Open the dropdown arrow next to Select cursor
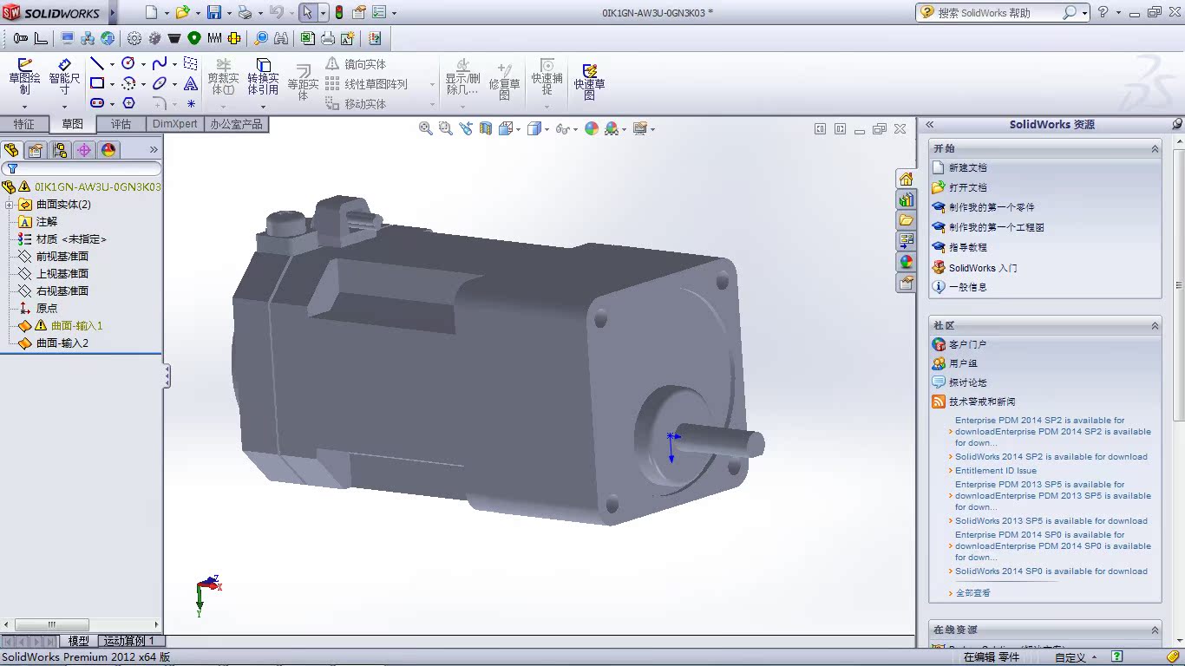Screen dimensions: 1185x666 pos(323,13)
